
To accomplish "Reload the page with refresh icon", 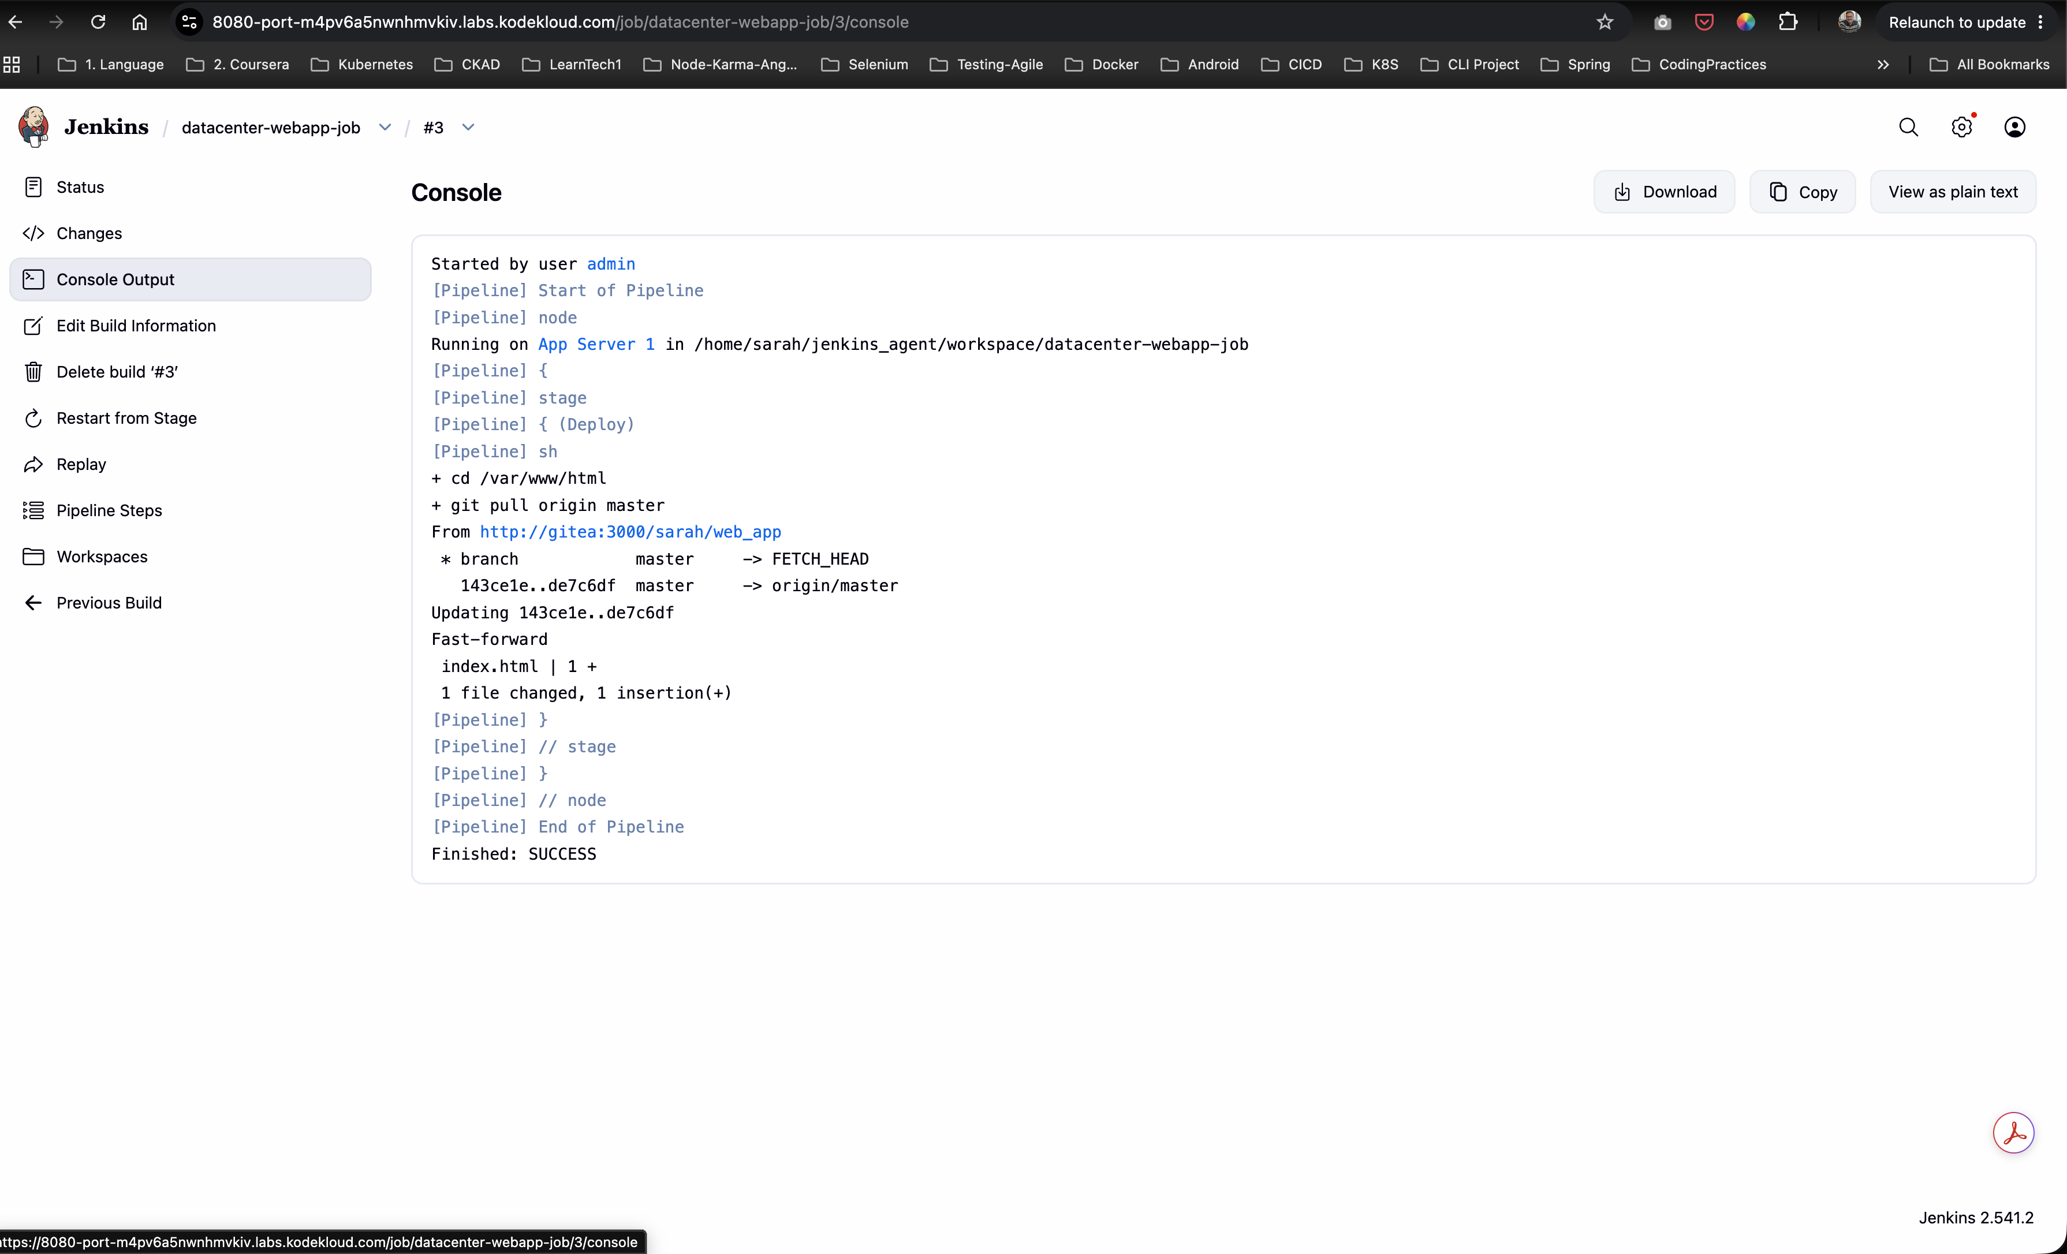I will click(98, 22).
